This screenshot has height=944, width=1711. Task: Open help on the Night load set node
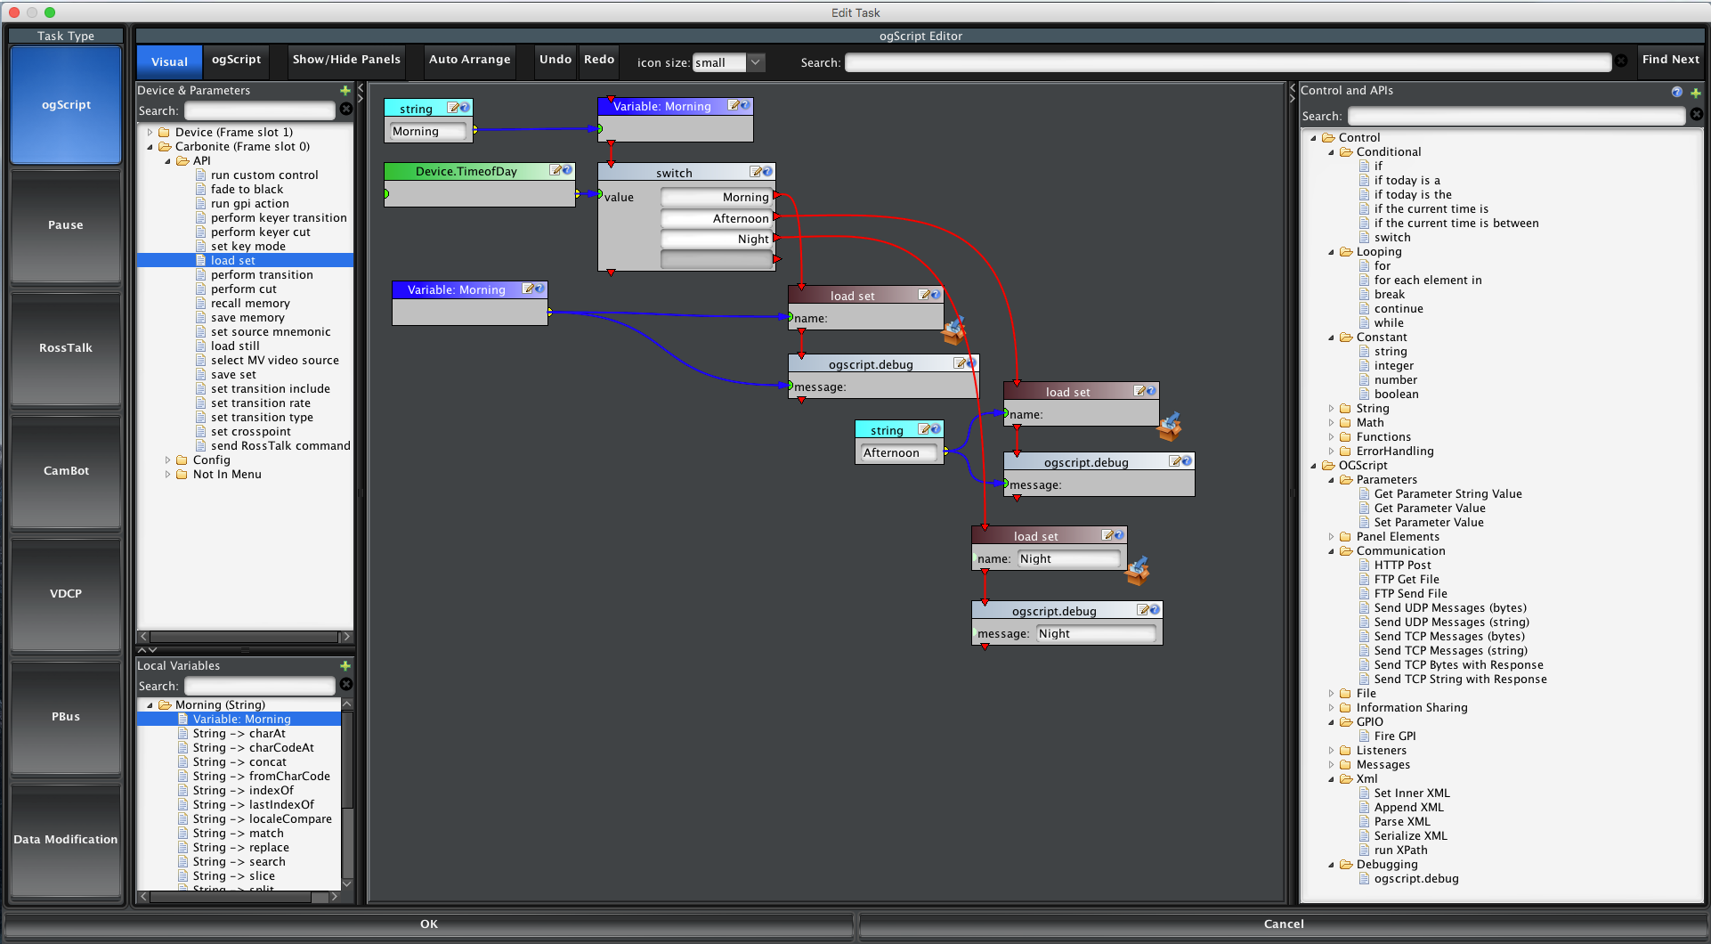tap(1120, 535)
